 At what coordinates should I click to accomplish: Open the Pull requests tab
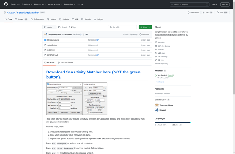pyautogui.click(x=37, y=19)
